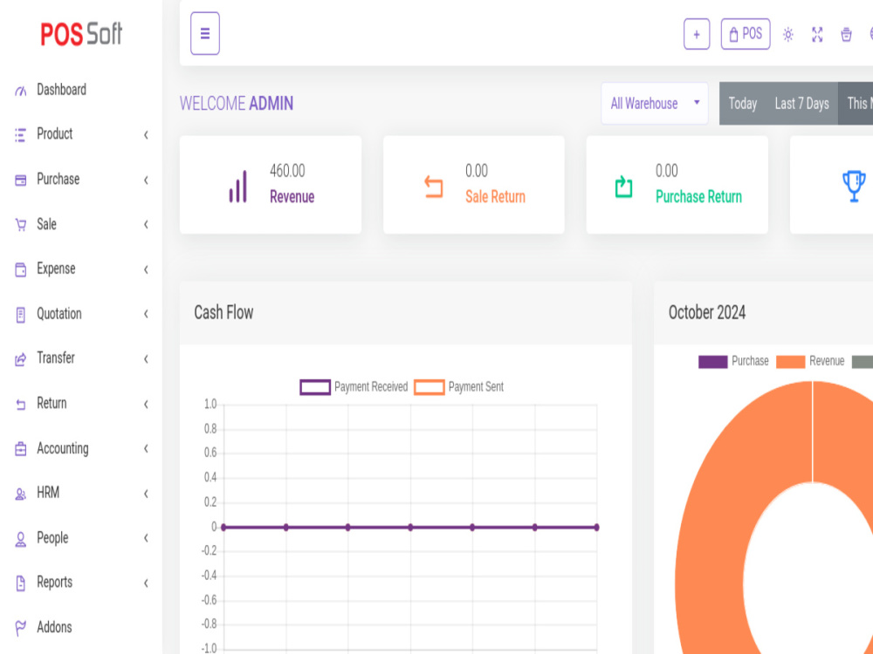Expand the Accounting menu chevron

[146, 449]
